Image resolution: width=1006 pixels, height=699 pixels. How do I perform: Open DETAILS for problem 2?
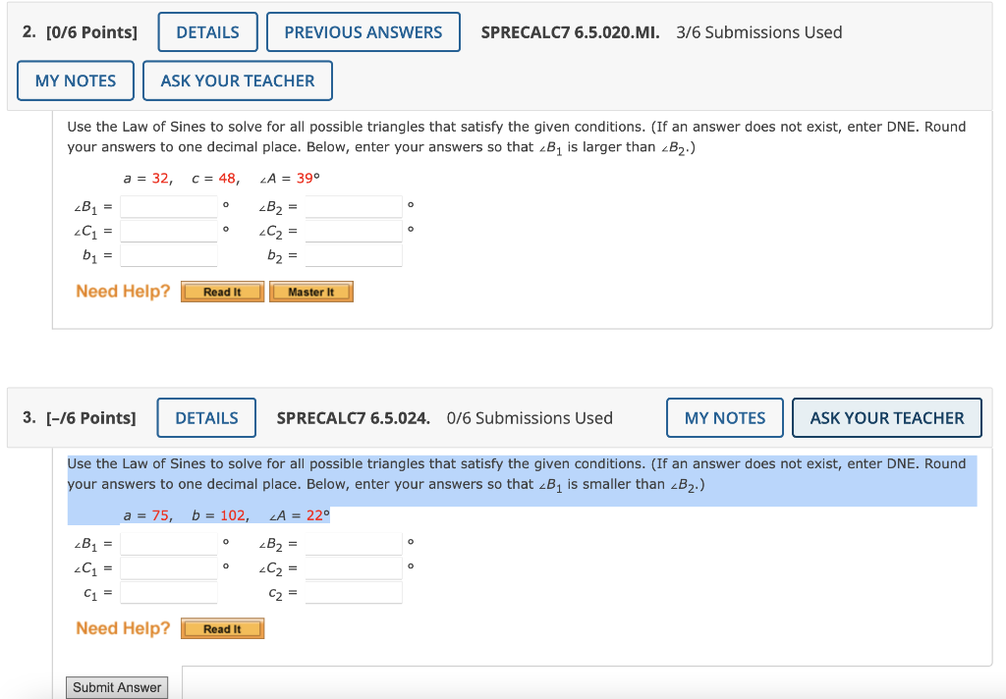point(207,31)
